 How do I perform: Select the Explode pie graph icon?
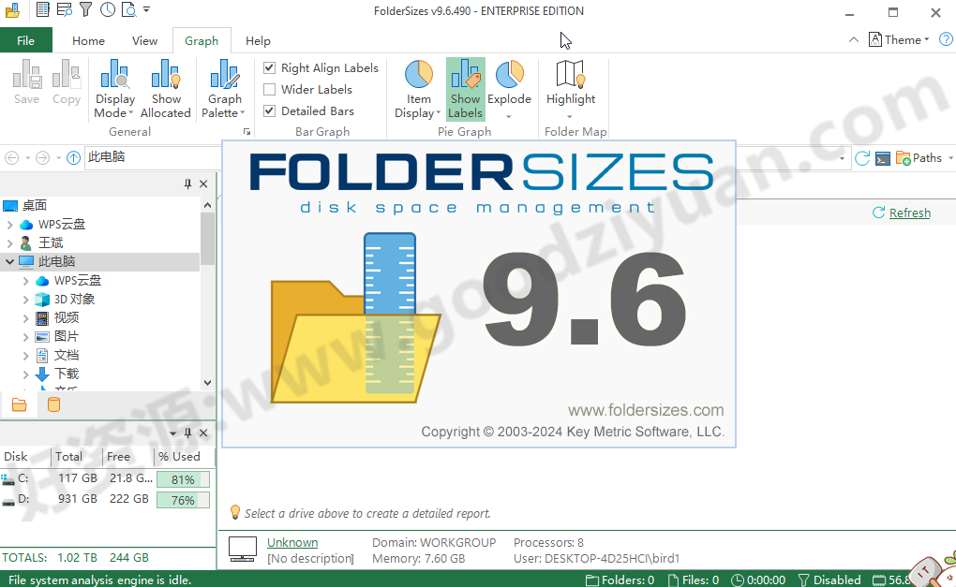(510, 84)
